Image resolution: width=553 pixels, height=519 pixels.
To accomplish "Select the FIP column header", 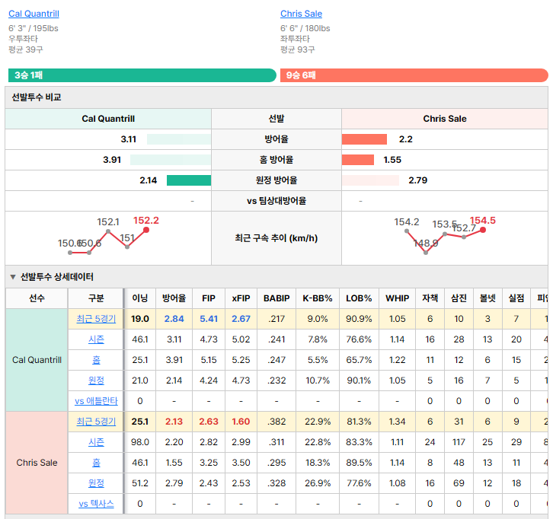I will coord(209,298).
